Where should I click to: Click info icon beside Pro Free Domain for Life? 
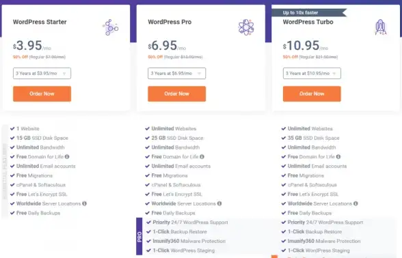pos(202,157)
